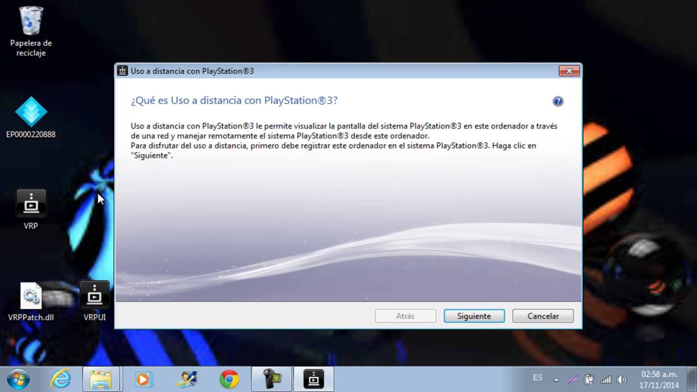This screenshot has width=697, height=392.
Task: Launch Internet Explorer from taskbar
Action: coord(60,379)
